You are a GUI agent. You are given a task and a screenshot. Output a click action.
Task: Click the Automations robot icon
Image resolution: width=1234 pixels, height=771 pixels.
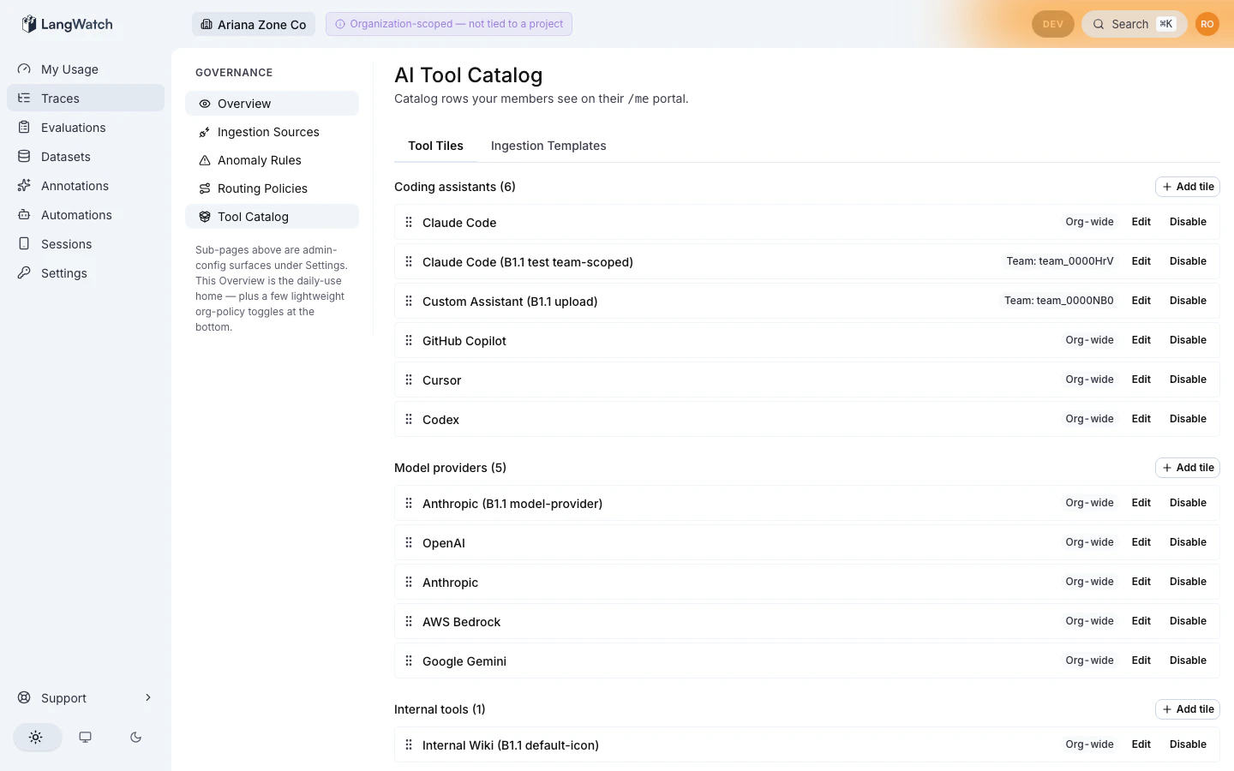pyautogui.click(x=24, y=215)
